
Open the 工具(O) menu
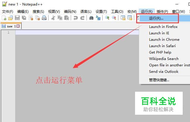(117, 12)
